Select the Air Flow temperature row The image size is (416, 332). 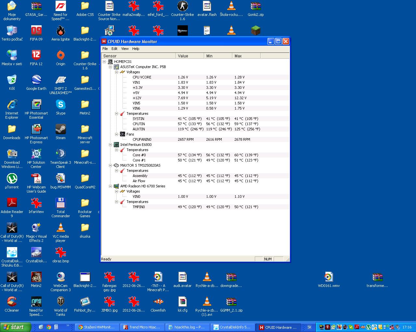195,181
